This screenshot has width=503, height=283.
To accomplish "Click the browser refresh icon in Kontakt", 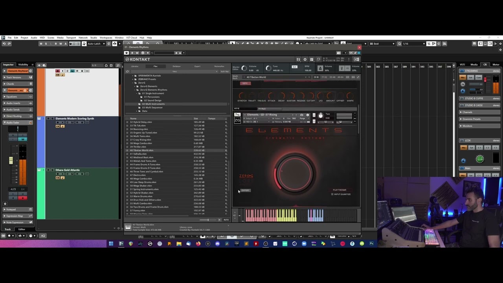I will point(127,72).
